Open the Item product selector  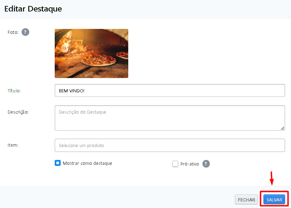[x=170, y=145]
